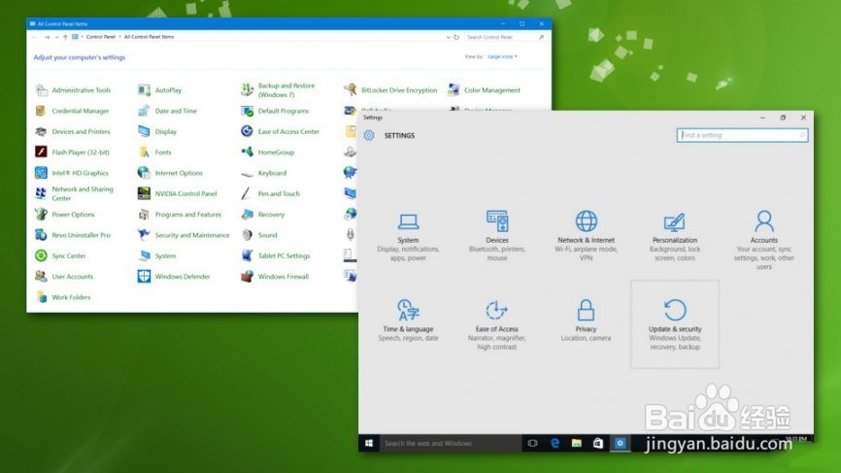The height and width of the screenshot is (473, 841).
Task: Click Sound link in Control Panel
Action: 268,235
